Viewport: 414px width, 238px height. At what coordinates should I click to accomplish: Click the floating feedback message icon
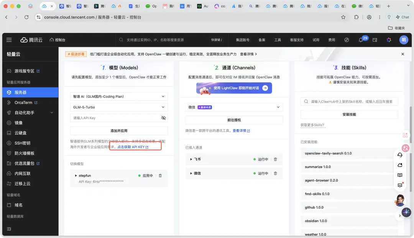tap(400, 185)
